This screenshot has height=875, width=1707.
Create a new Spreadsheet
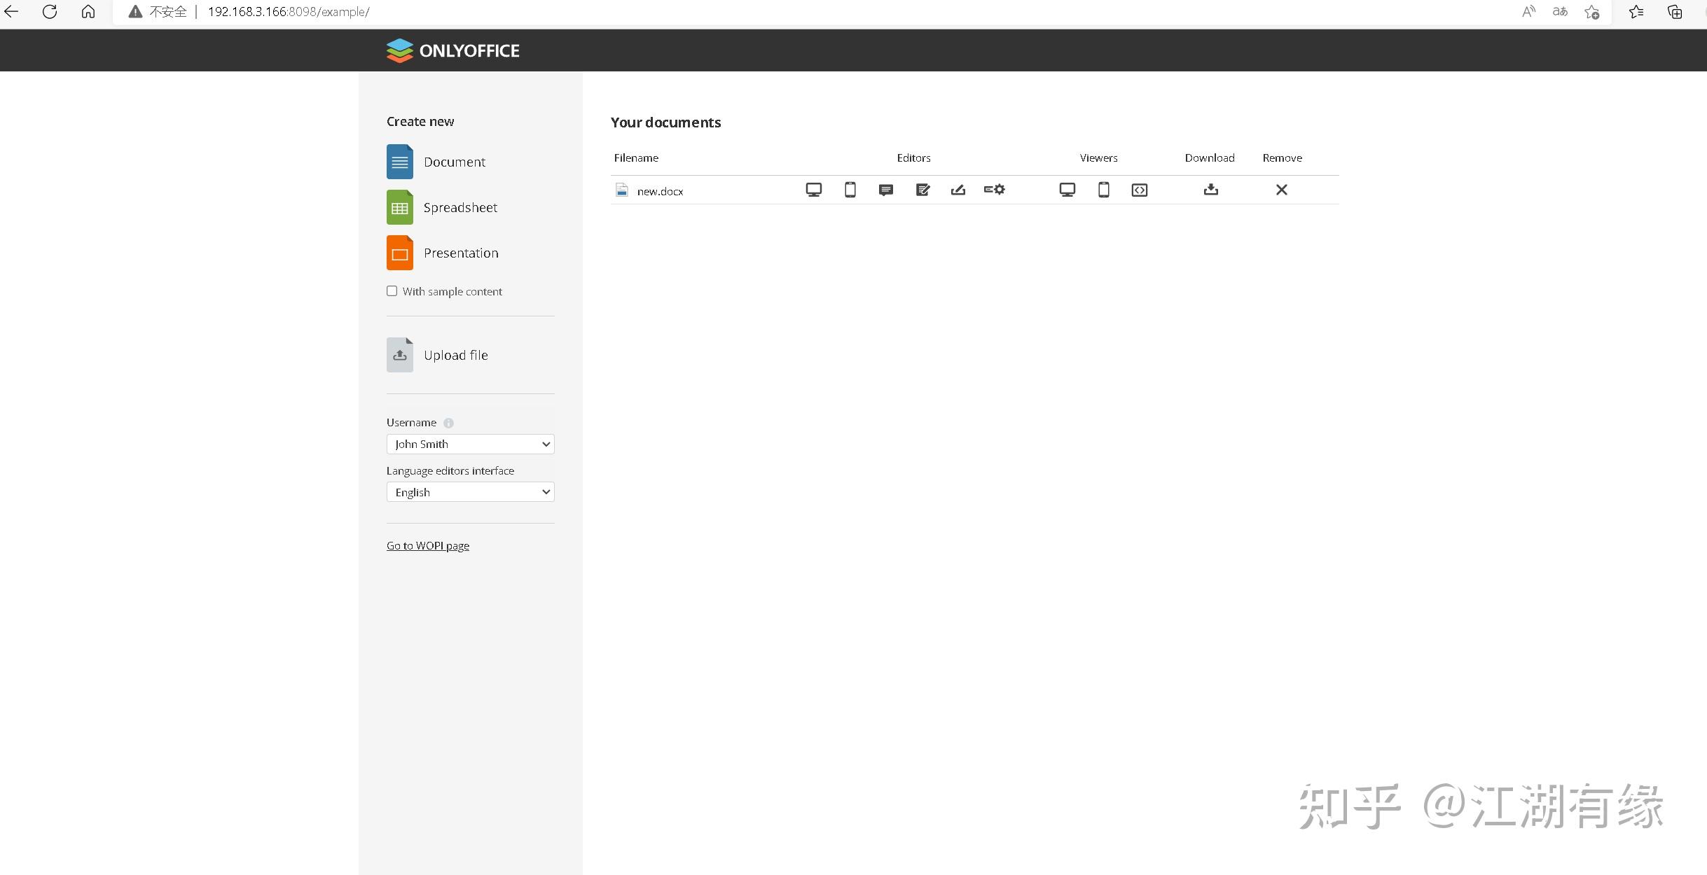tap(460, 207)
